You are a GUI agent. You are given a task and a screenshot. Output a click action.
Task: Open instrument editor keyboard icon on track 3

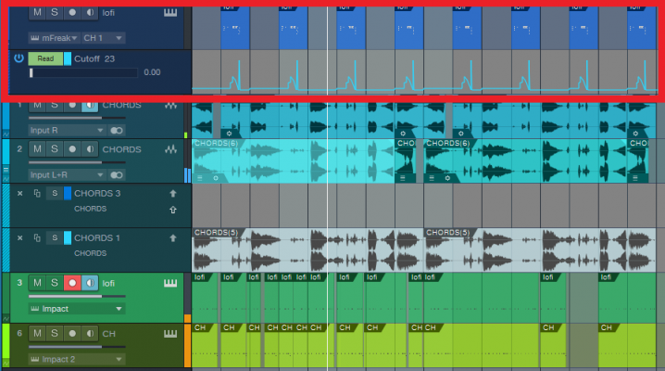point(170,283)
